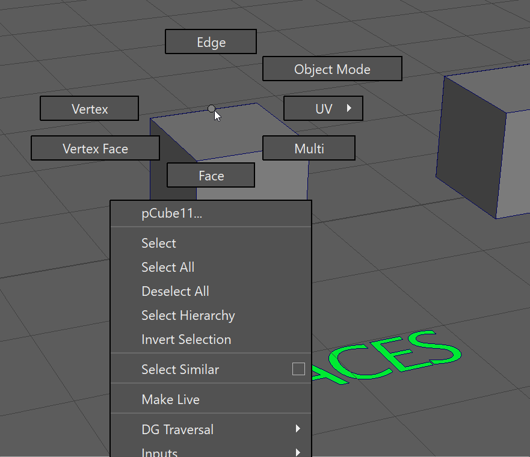Run Select Similar command
Screen dimensions: 530x457
click(180, 369)
